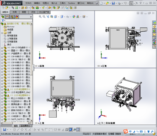Click the Open file folder icon
The width and height of the screenshot is (157, 136).
(107, 3)
